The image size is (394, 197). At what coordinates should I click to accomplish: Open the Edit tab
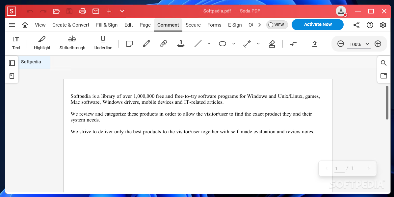pos(128,25)
